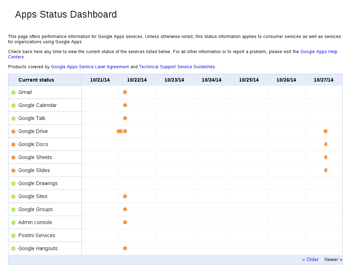Click the orange current status icon for Google Drive
348x267 pixels.
[13, 132]
